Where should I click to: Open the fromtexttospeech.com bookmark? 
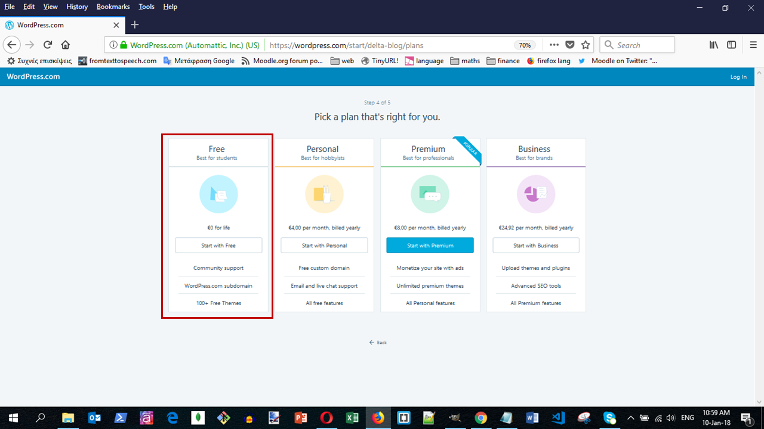pos(117,61)
